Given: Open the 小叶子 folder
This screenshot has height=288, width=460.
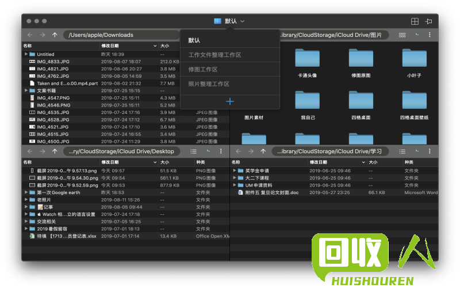Looking at the screenshot, I should (x=414, y=62).
